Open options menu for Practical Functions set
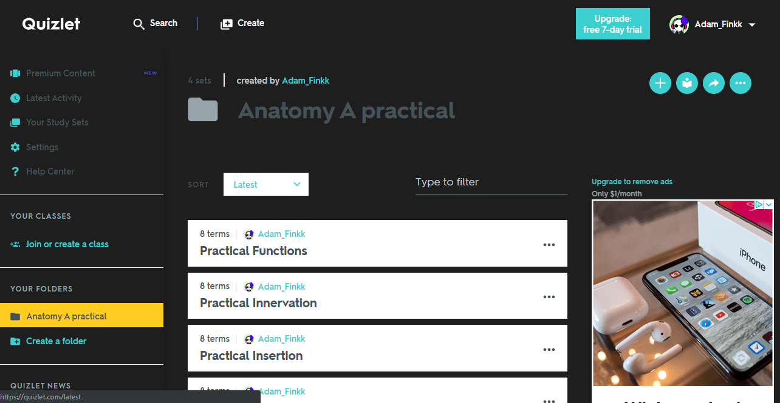Screen dimensions: 780x403 tap(549, 244)
